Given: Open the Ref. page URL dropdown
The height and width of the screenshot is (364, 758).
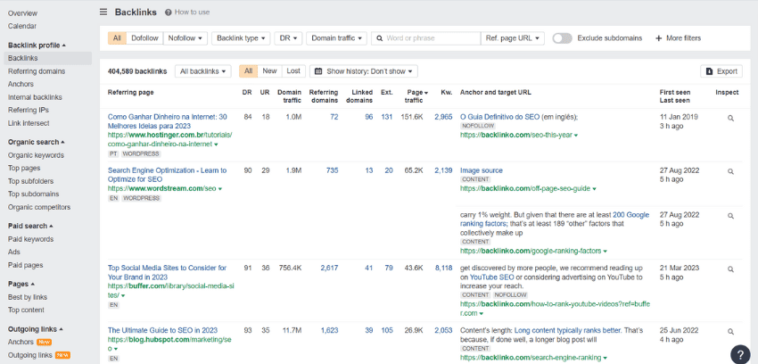Looking at the screenshot, I should click(x=513, y=38).
